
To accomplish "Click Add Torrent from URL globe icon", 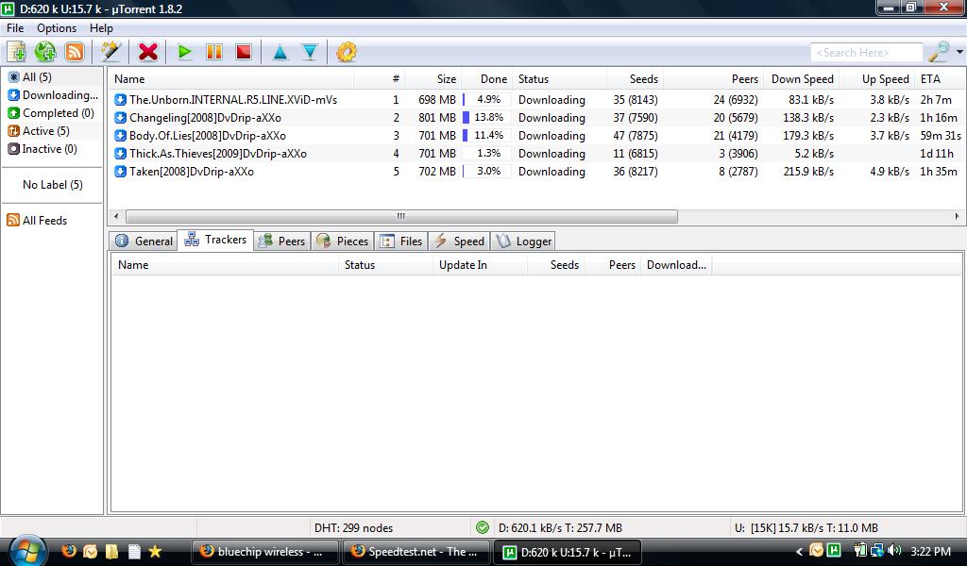I will point(45,52).
